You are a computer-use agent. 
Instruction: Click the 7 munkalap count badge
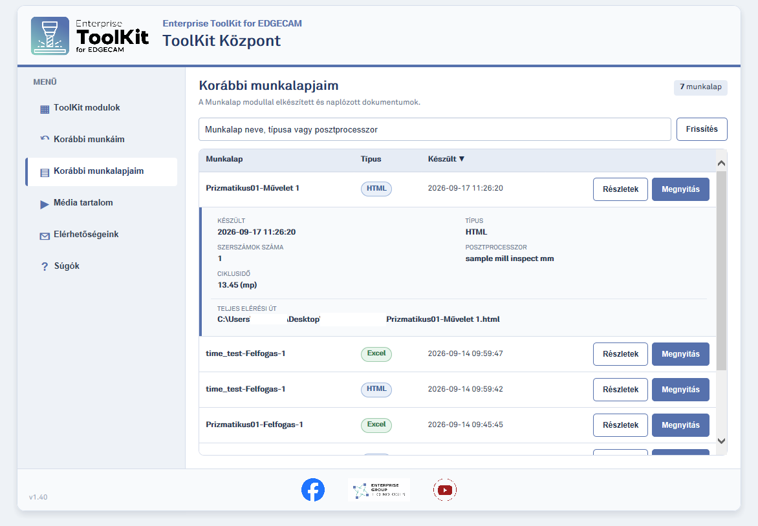[x=700, y=87]
